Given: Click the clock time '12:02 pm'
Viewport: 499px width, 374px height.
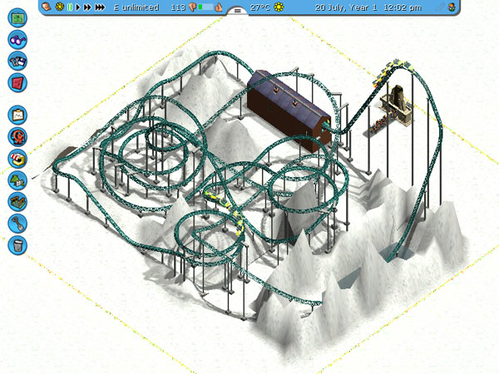Looking at the screenshot, I should click(403, 7).
